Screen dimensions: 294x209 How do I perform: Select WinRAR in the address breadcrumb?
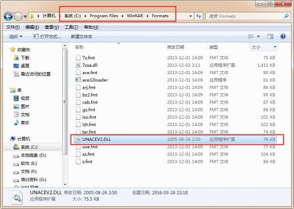point(135,16)
